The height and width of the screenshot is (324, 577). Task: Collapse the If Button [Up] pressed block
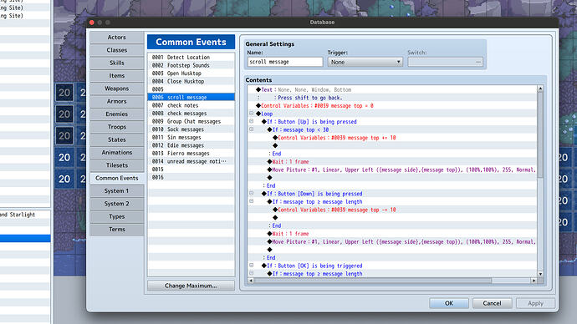tap(252, 121)
